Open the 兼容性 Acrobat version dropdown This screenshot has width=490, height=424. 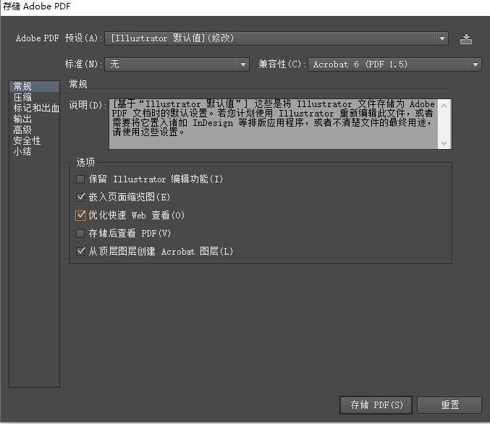point(394,64)
